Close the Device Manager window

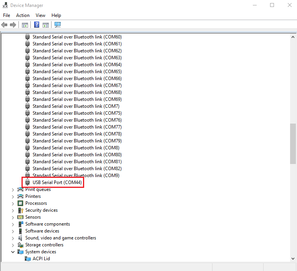tap(289, 5)
